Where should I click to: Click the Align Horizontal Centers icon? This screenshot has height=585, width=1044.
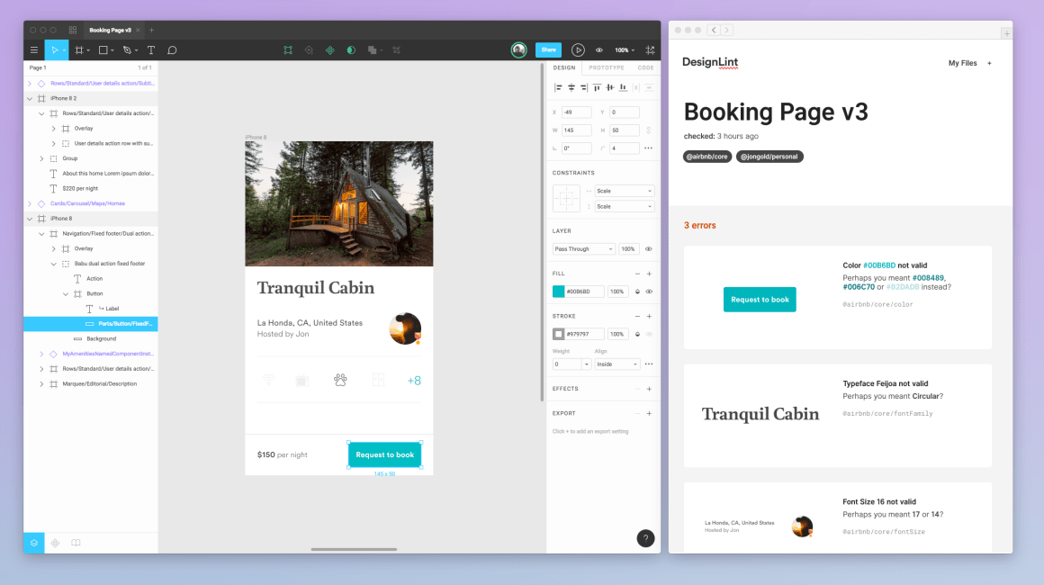click(x=571, y=87)
